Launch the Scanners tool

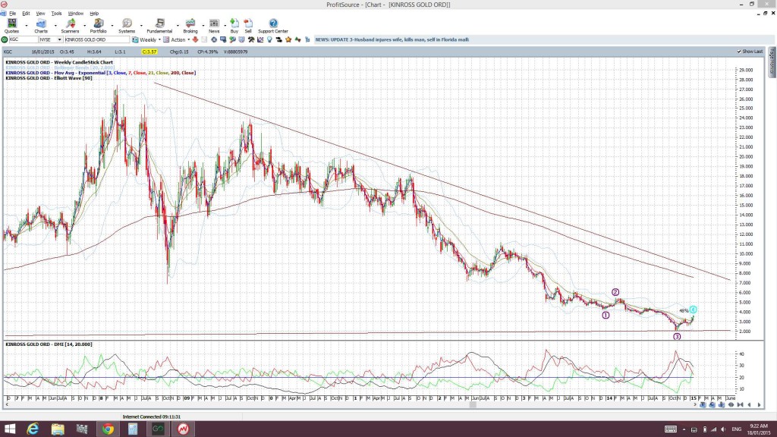70,26
